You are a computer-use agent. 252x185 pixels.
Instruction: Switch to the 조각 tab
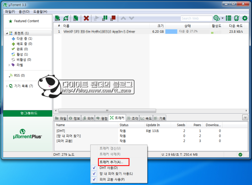click(x=133, y=118)
